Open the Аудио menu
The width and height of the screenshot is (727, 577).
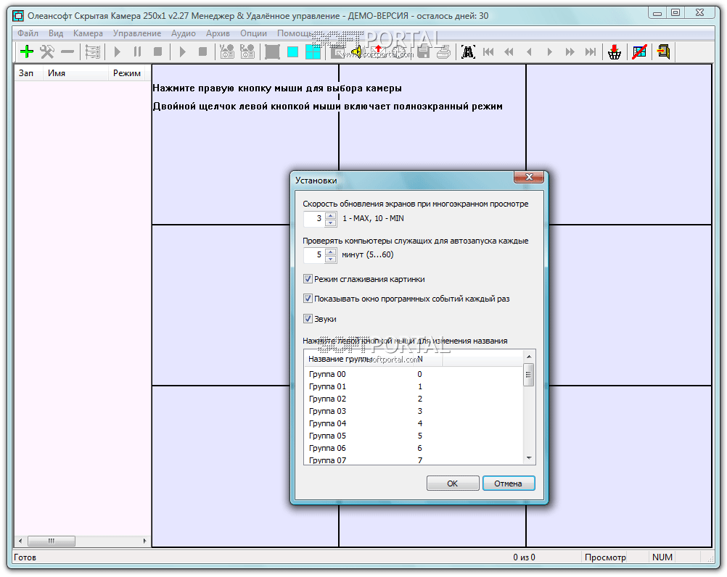pos(183,33)
